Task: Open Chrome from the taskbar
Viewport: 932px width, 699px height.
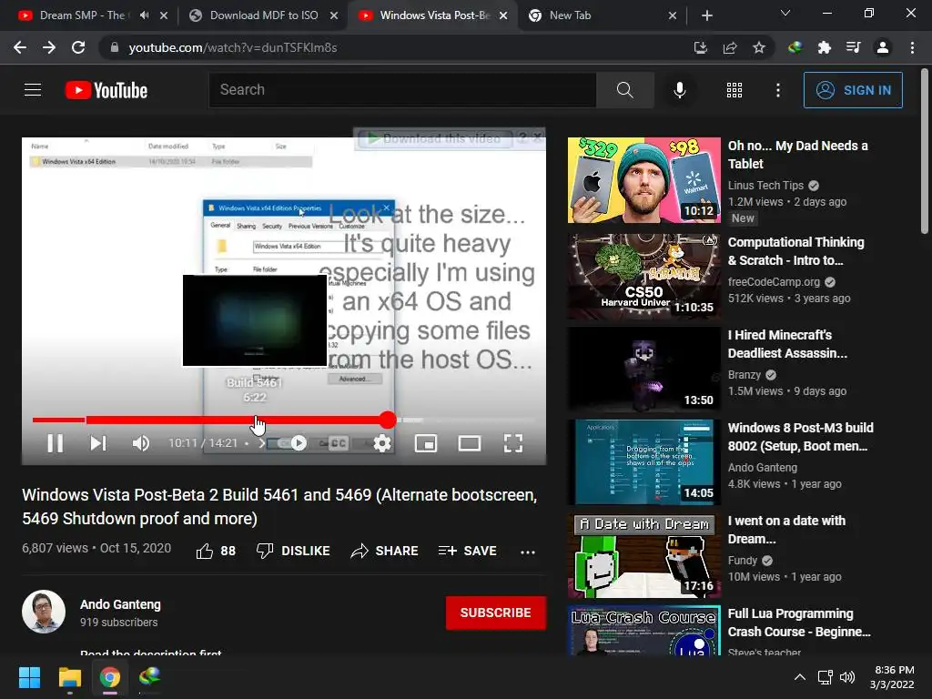Action: [109, 677]
